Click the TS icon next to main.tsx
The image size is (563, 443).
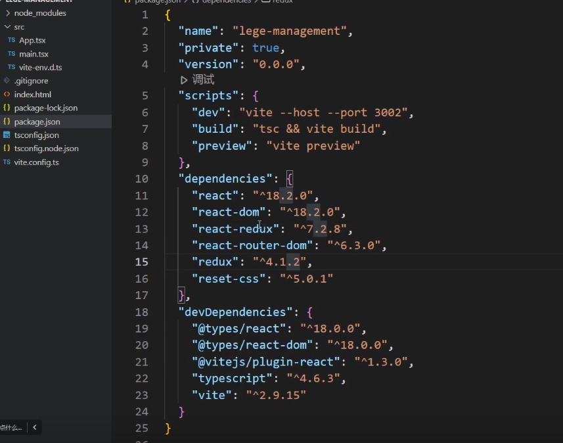[x=12, y=53]
